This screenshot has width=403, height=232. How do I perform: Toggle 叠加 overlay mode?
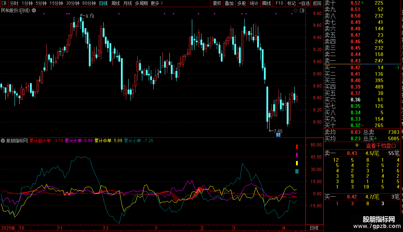[229, 3]
